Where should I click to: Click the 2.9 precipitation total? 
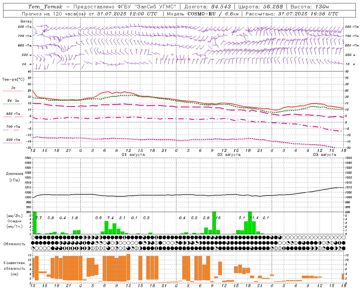pos(206,218)
